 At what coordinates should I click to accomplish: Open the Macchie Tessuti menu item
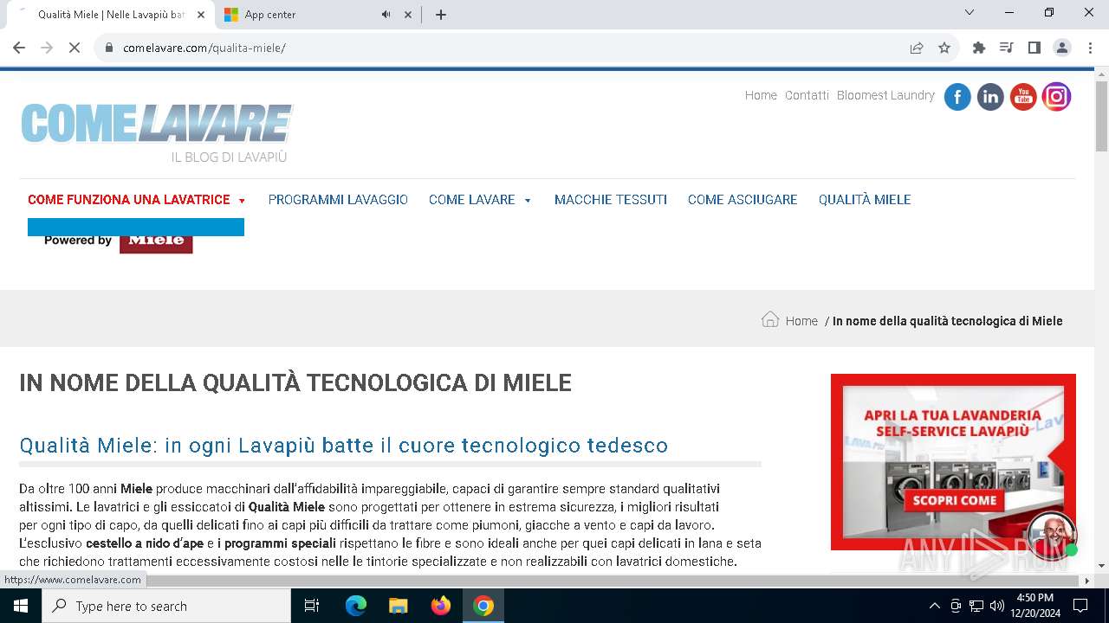point(611,200)
